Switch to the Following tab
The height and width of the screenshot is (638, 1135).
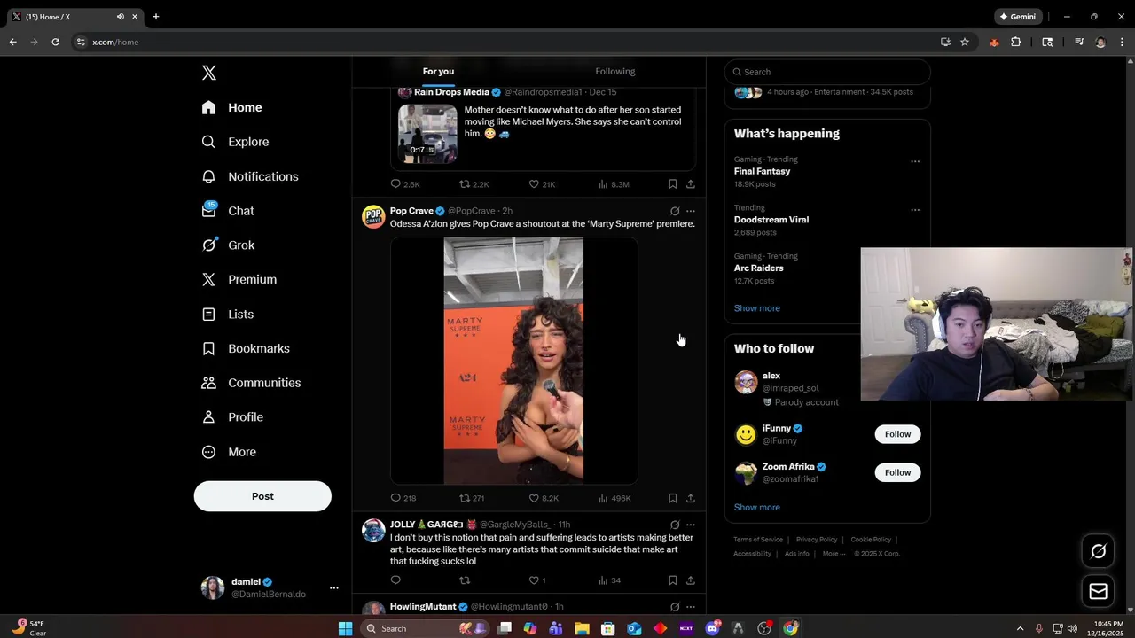tap(615, 72)
